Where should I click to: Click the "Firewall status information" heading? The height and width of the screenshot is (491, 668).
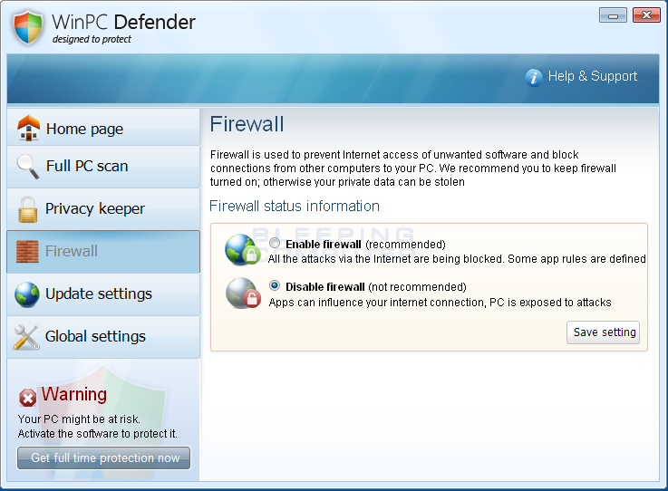[295, 207]
